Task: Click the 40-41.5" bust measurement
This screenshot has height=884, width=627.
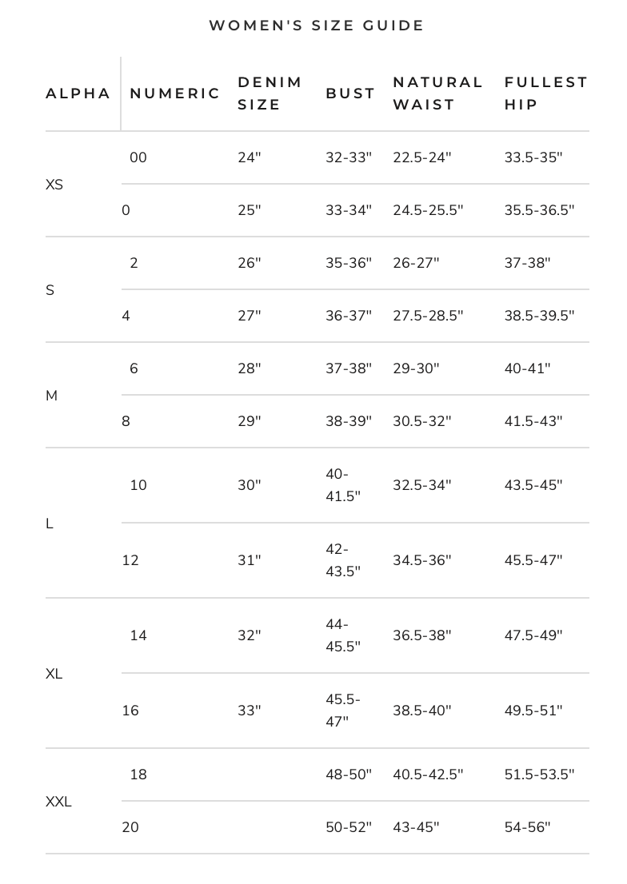Action: (343, 485)
